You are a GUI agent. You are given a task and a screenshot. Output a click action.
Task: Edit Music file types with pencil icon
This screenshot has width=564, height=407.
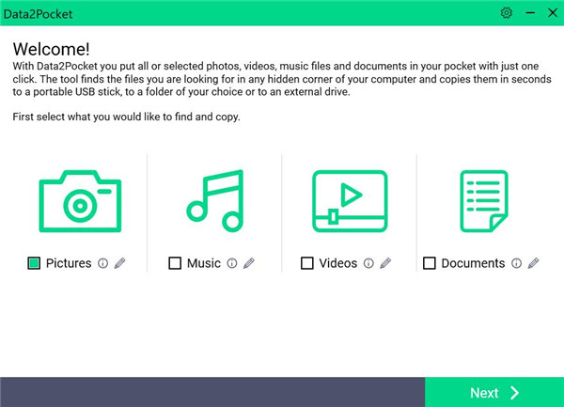(x=249, y=263)
